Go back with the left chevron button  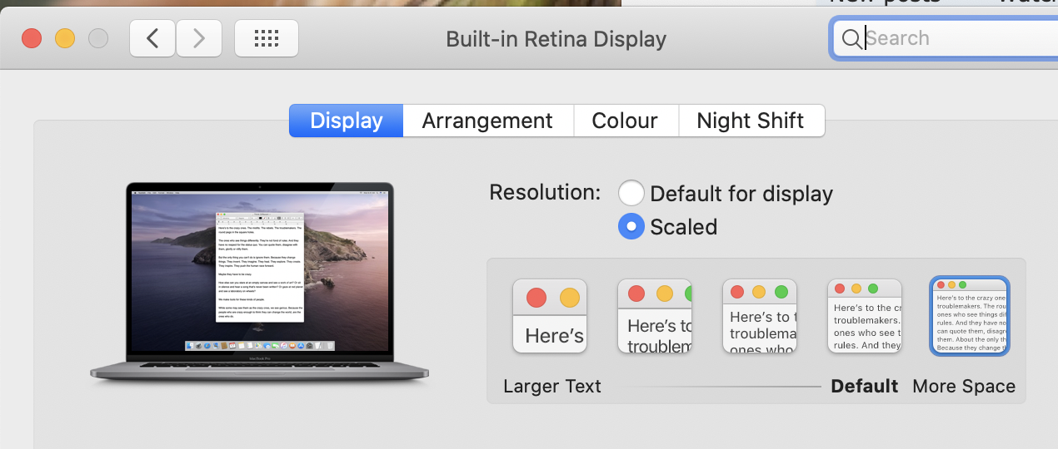(152, 38)
